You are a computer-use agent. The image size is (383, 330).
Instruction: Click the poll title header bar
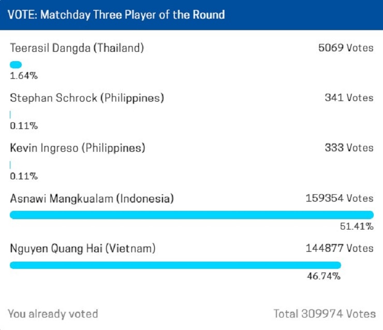pyautogui.click(x=192, y=15)
